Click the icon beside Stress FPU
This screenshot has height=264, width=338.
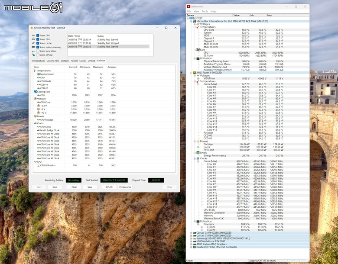[x=33, y=39]
